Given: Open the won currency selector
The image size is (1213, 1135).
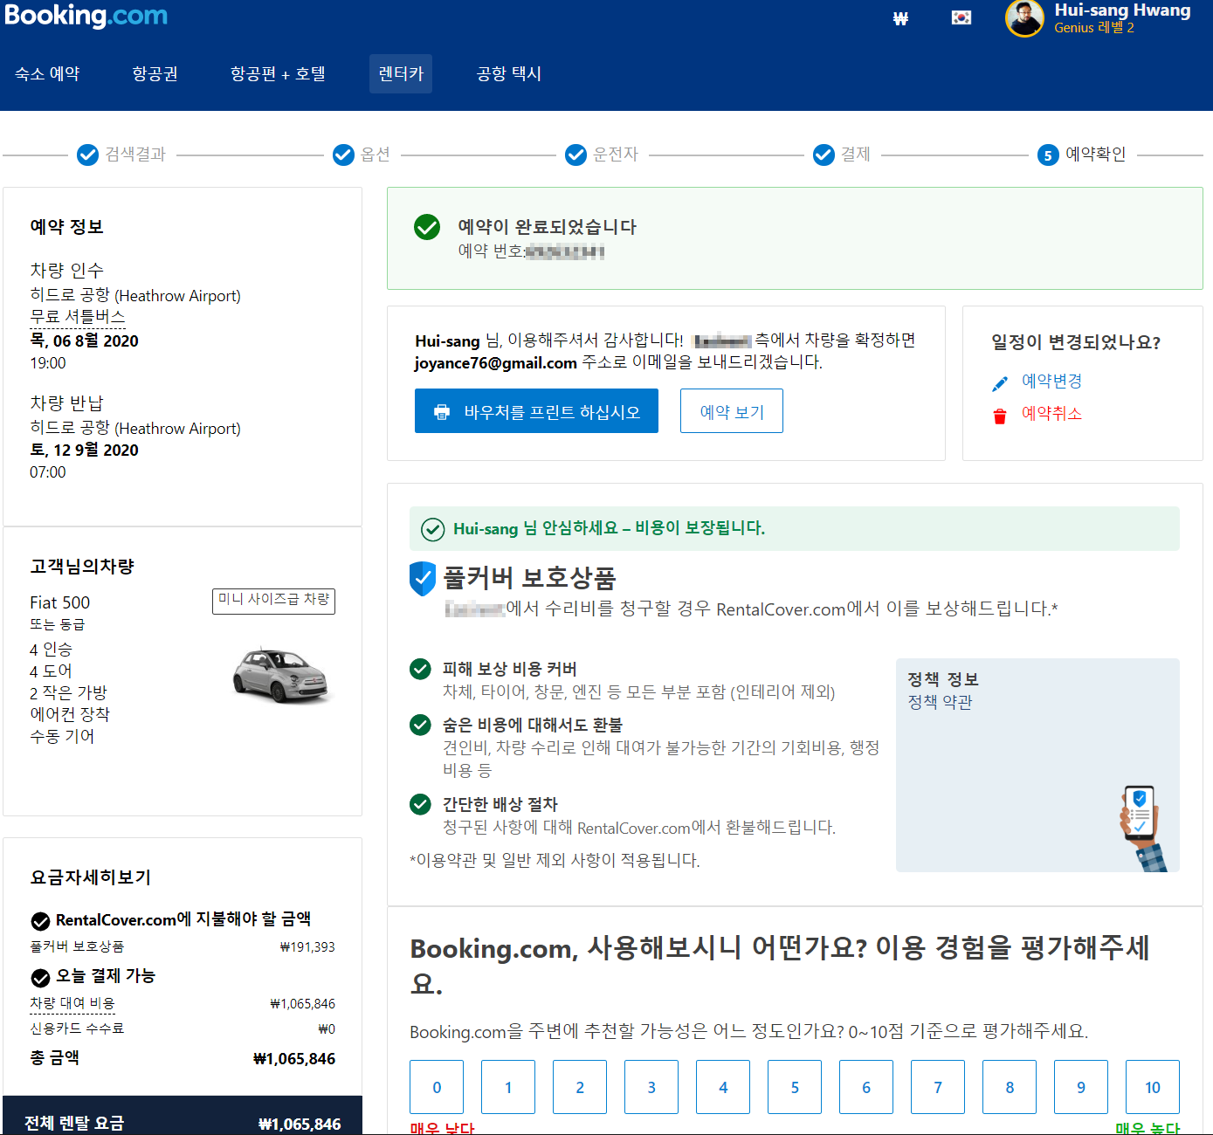Looking at the screenshot, I should pyautogui.click(x=900, y=18).
